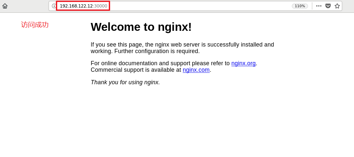
Task: Show site information via the info icon
Action: 54,6
